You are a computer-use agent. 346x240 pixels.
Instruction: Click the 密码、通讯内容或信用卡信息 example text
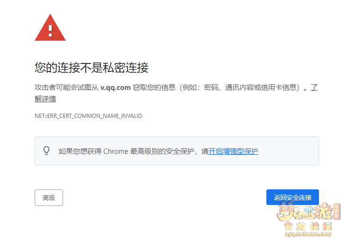(250, 88)
